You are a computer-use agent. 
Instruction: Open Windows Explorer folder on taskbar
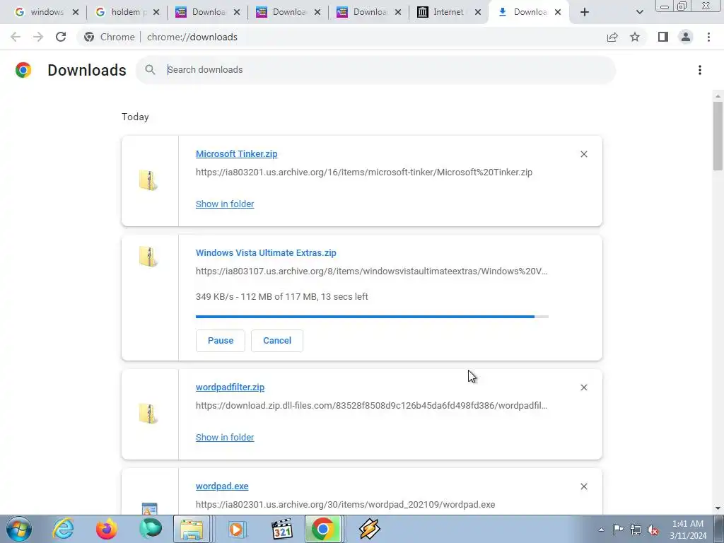(x=192, y=529)
